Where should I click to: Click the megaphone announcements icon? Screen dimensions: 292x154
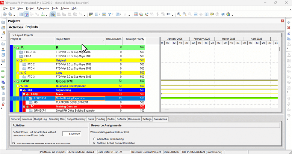click(223, 14)
